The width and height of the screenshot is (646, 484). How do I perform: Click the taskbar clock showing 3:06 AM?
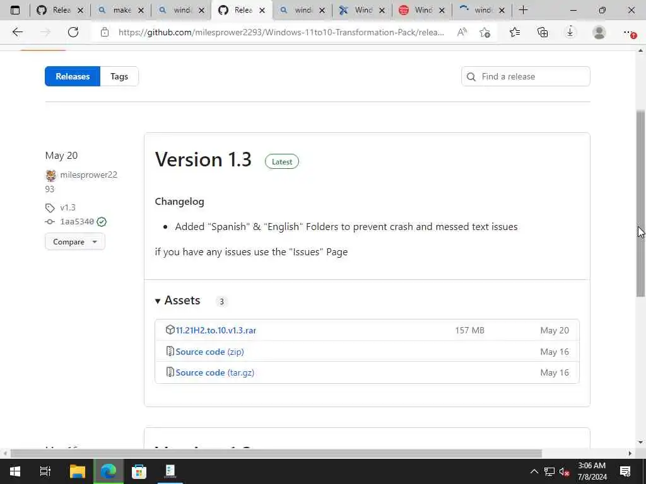[x=592, y=471]
